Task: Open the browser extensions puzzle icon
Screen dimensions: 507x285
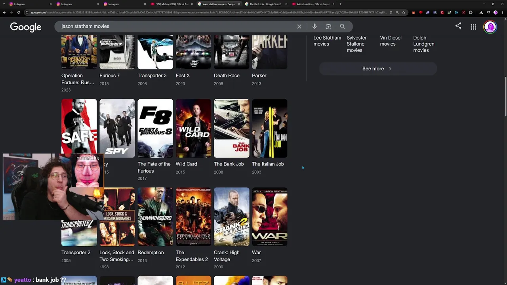Action: (x=471, y=12)
